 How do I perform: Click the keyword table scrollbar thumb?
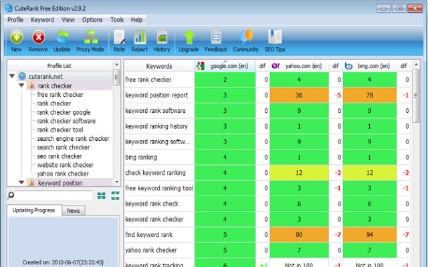(x=416, y=96)
